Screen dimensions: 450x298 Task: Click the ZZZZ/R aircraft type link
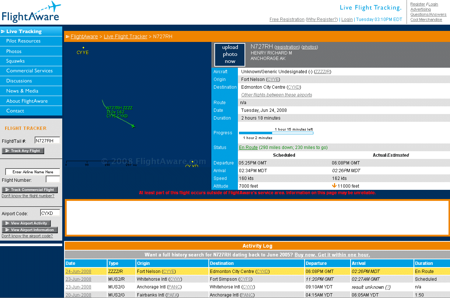[x=322, y=72]
